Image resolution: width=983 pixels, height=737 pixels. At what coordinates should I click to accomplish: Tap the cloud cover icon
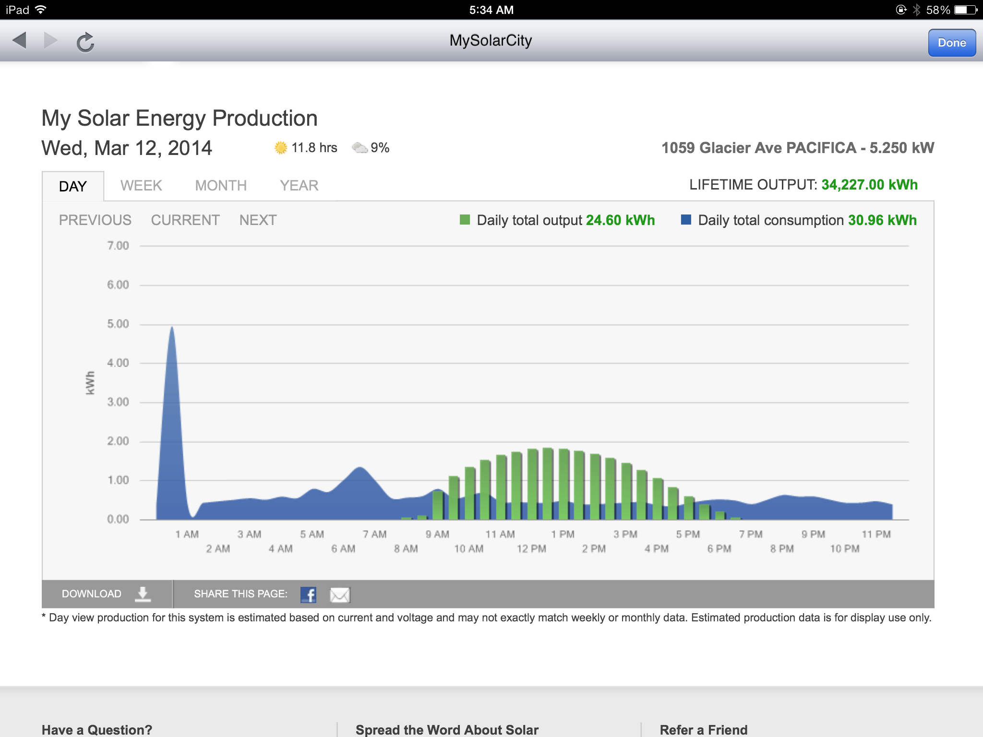[x=360, y=148]
